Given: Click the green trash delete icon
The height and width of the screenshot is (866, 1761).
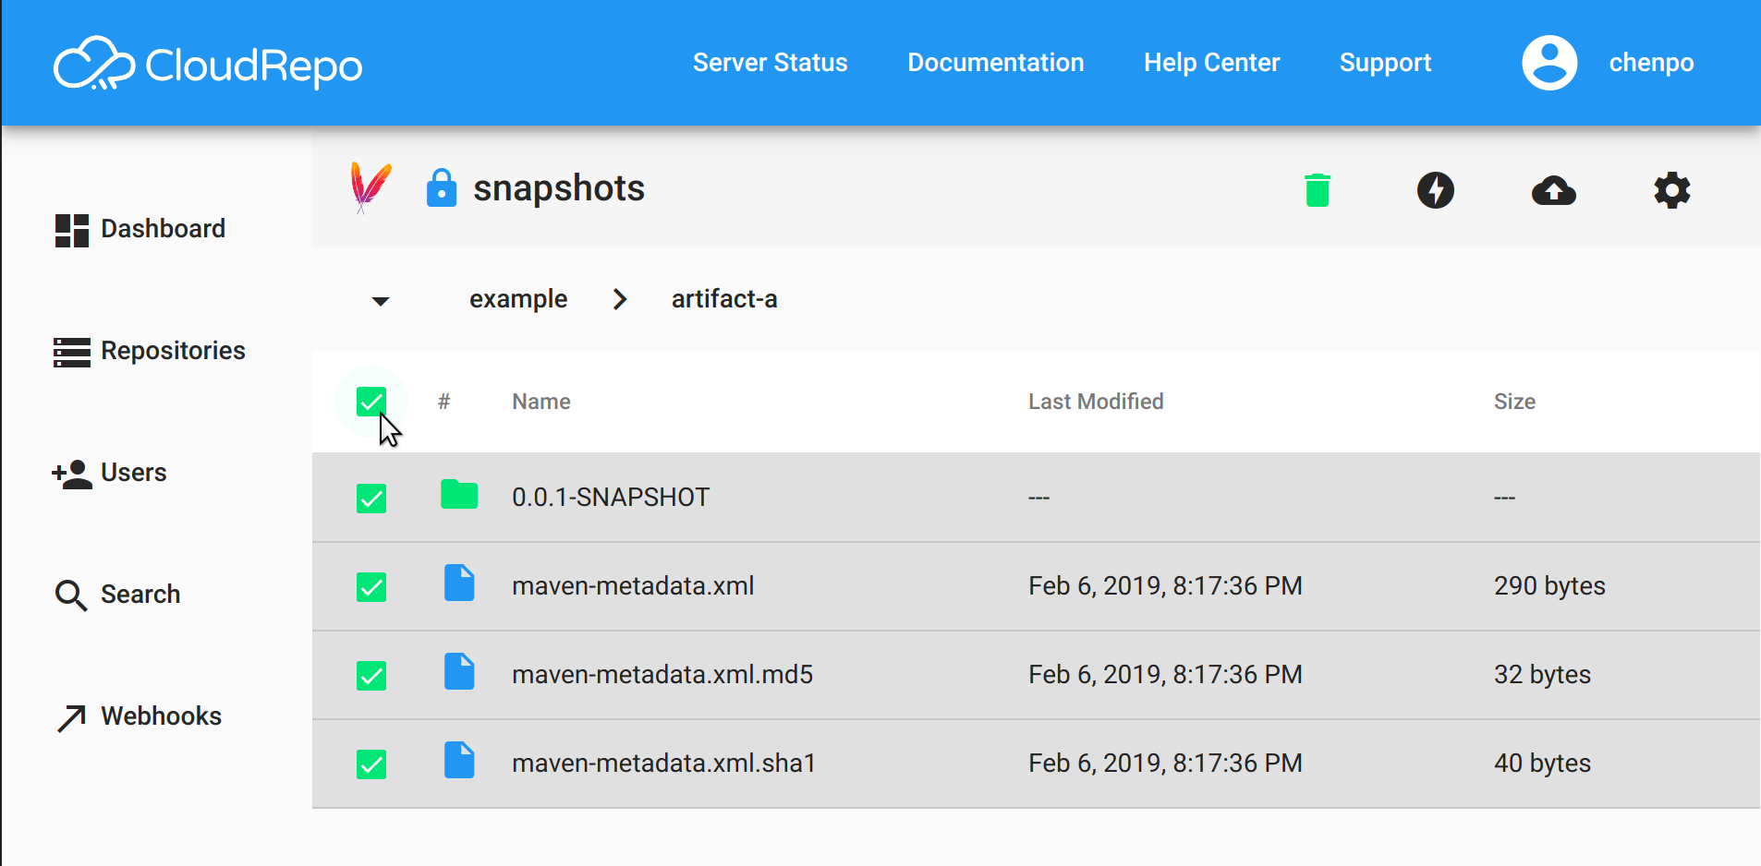Looking at the screenshot, I should pos(1318,190).
